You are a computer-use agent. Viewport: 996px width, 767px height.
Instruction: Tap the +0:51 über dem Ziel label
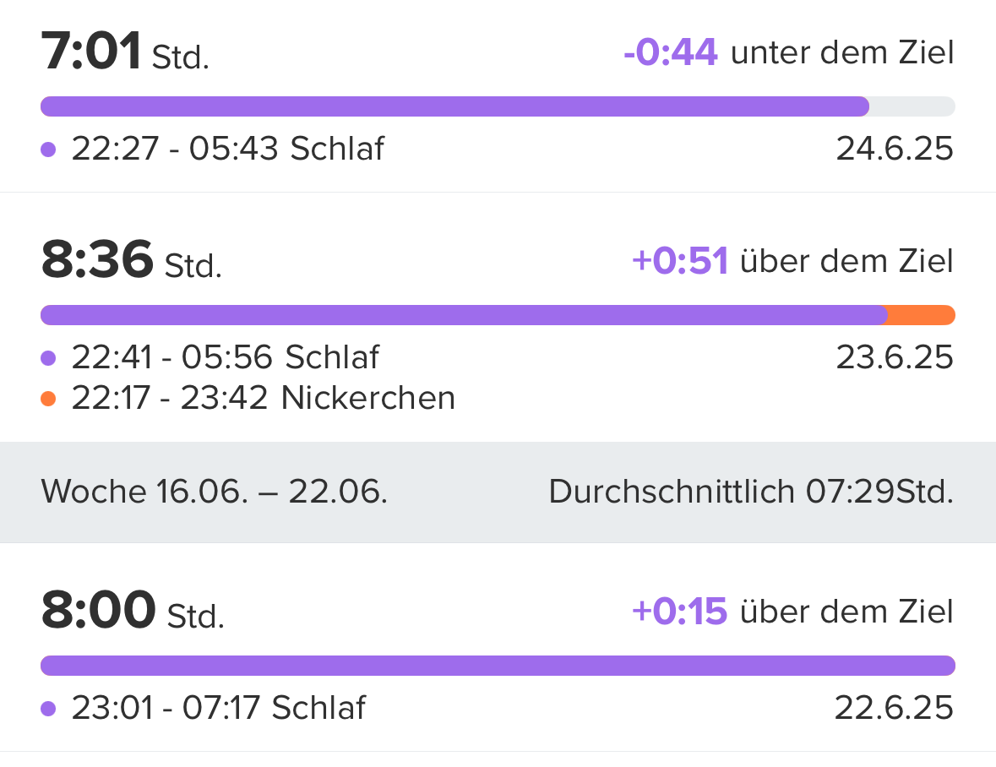click(792, 261)
